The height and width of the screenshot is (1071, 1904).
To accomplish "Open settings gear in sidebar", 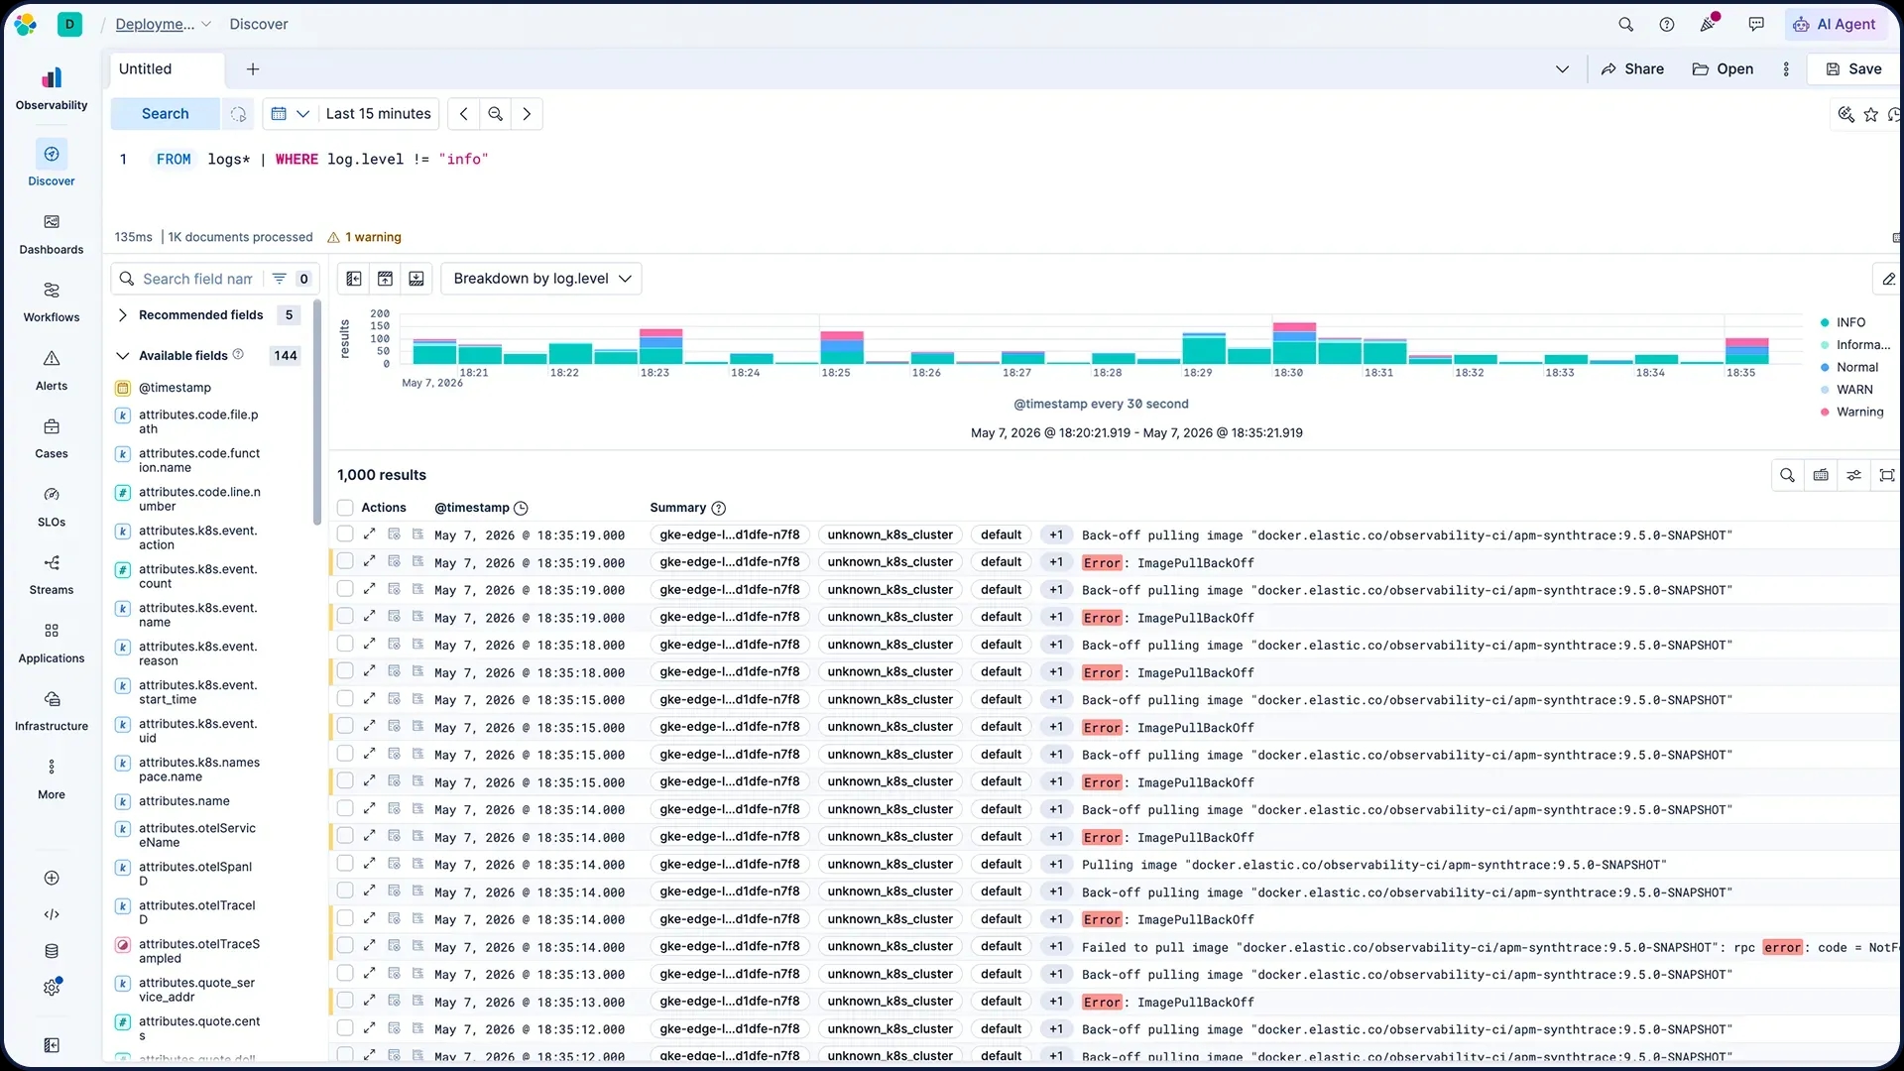I will click(52, 987).
